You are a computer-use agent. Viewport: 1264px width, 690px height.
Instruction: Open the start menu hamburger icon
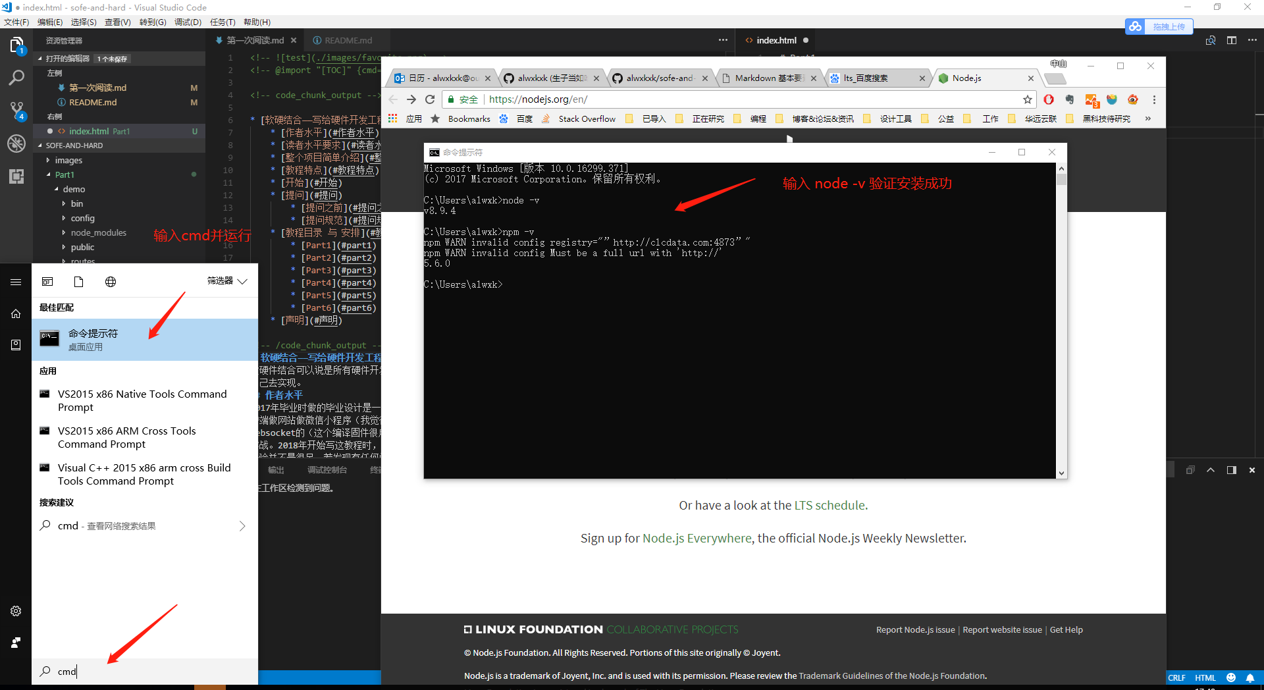click(16, 282)
